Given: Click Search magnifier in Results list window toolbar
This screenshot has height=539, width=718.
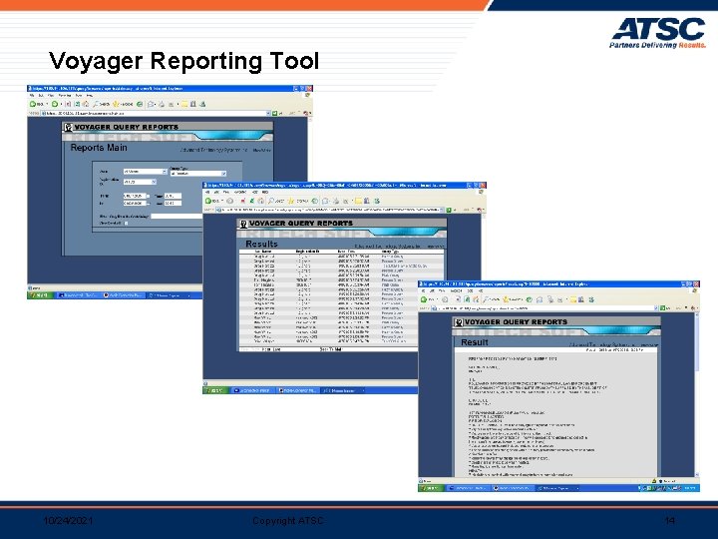Looking at the screenshot, I should tap(271, 201).
